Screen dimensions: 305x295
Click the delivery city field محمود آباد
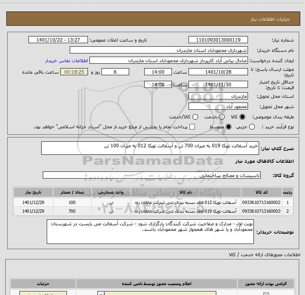pos(218,107)
